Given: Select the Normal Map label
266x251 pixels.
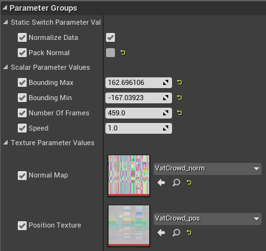Looking at the screenshot, I should click(x=48, y=175).
